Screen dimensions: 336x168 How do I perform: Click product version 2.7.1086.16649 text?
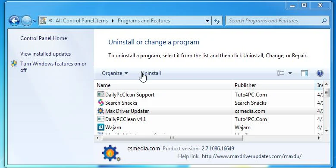pyautogui.click(x=218, y=148)
